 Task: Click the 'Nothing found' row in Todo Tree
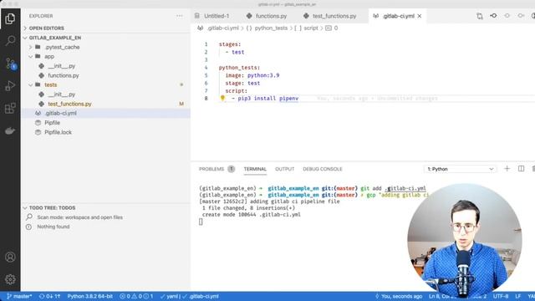(x=106, y=227)
